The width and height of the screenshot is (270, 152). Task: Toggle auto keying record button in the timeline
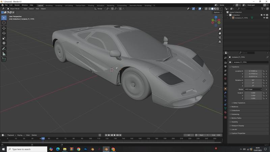(x=100, y=135)
